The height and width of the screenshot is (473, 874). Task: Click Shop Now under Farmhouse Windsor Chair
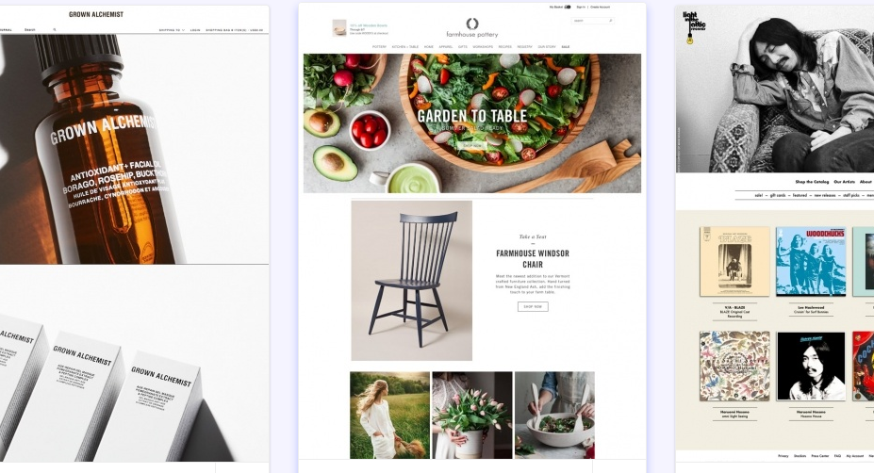(x=533, y=306)
